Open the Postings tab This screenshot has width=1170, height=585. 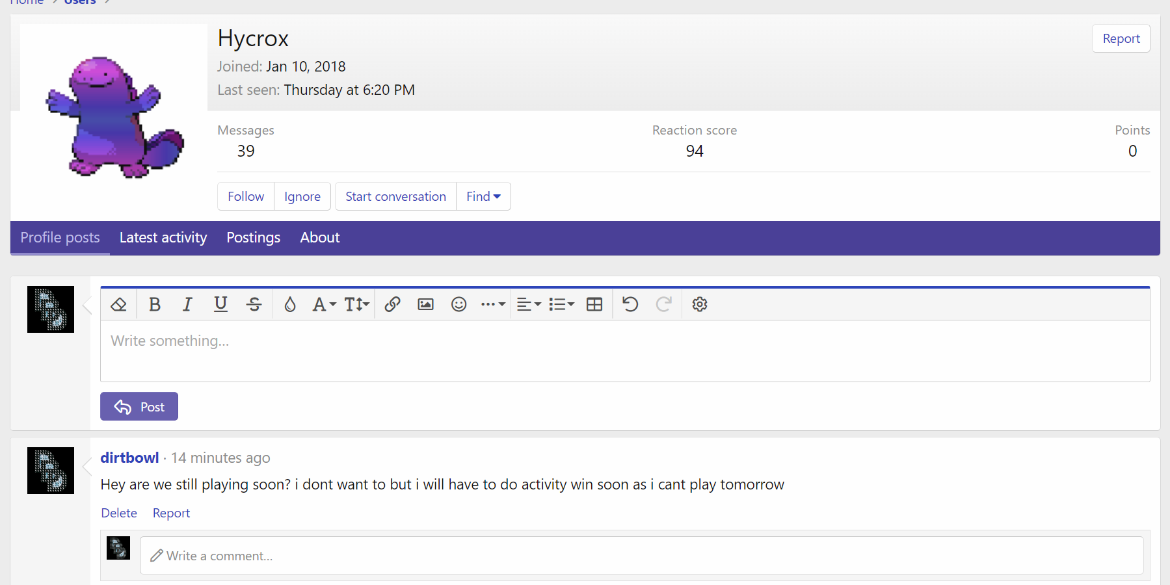click(x=254, y=238)
